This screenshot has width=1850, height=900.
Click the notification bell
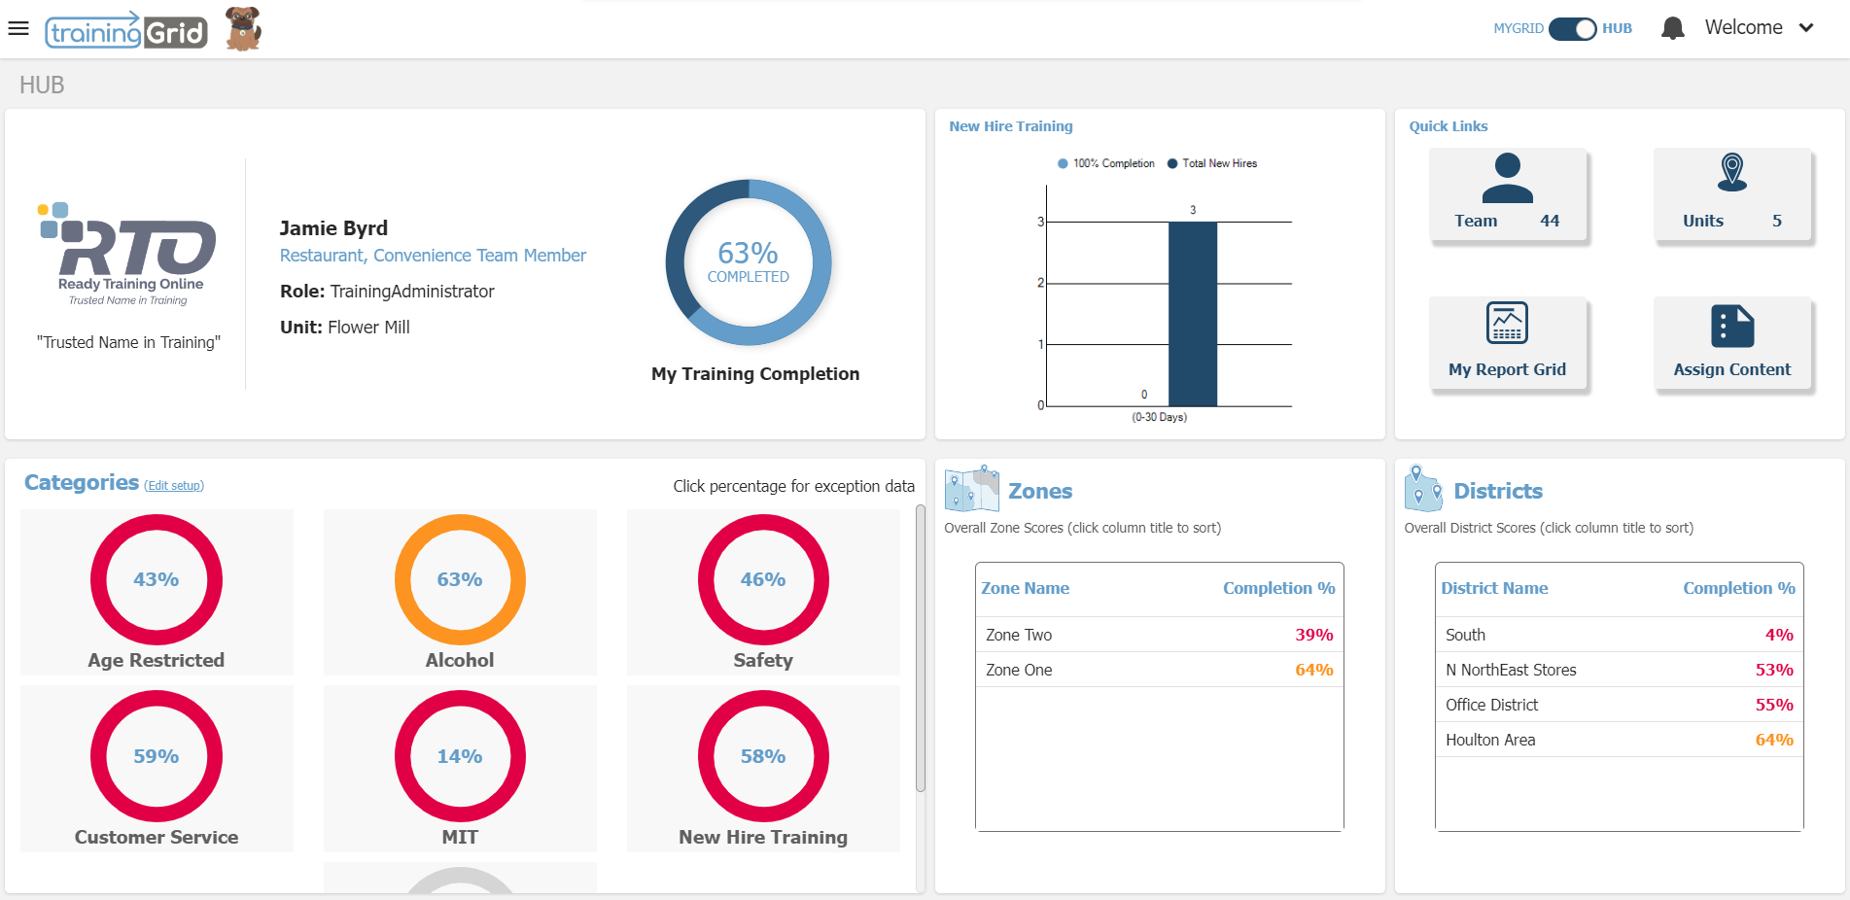coord(1673,27)
